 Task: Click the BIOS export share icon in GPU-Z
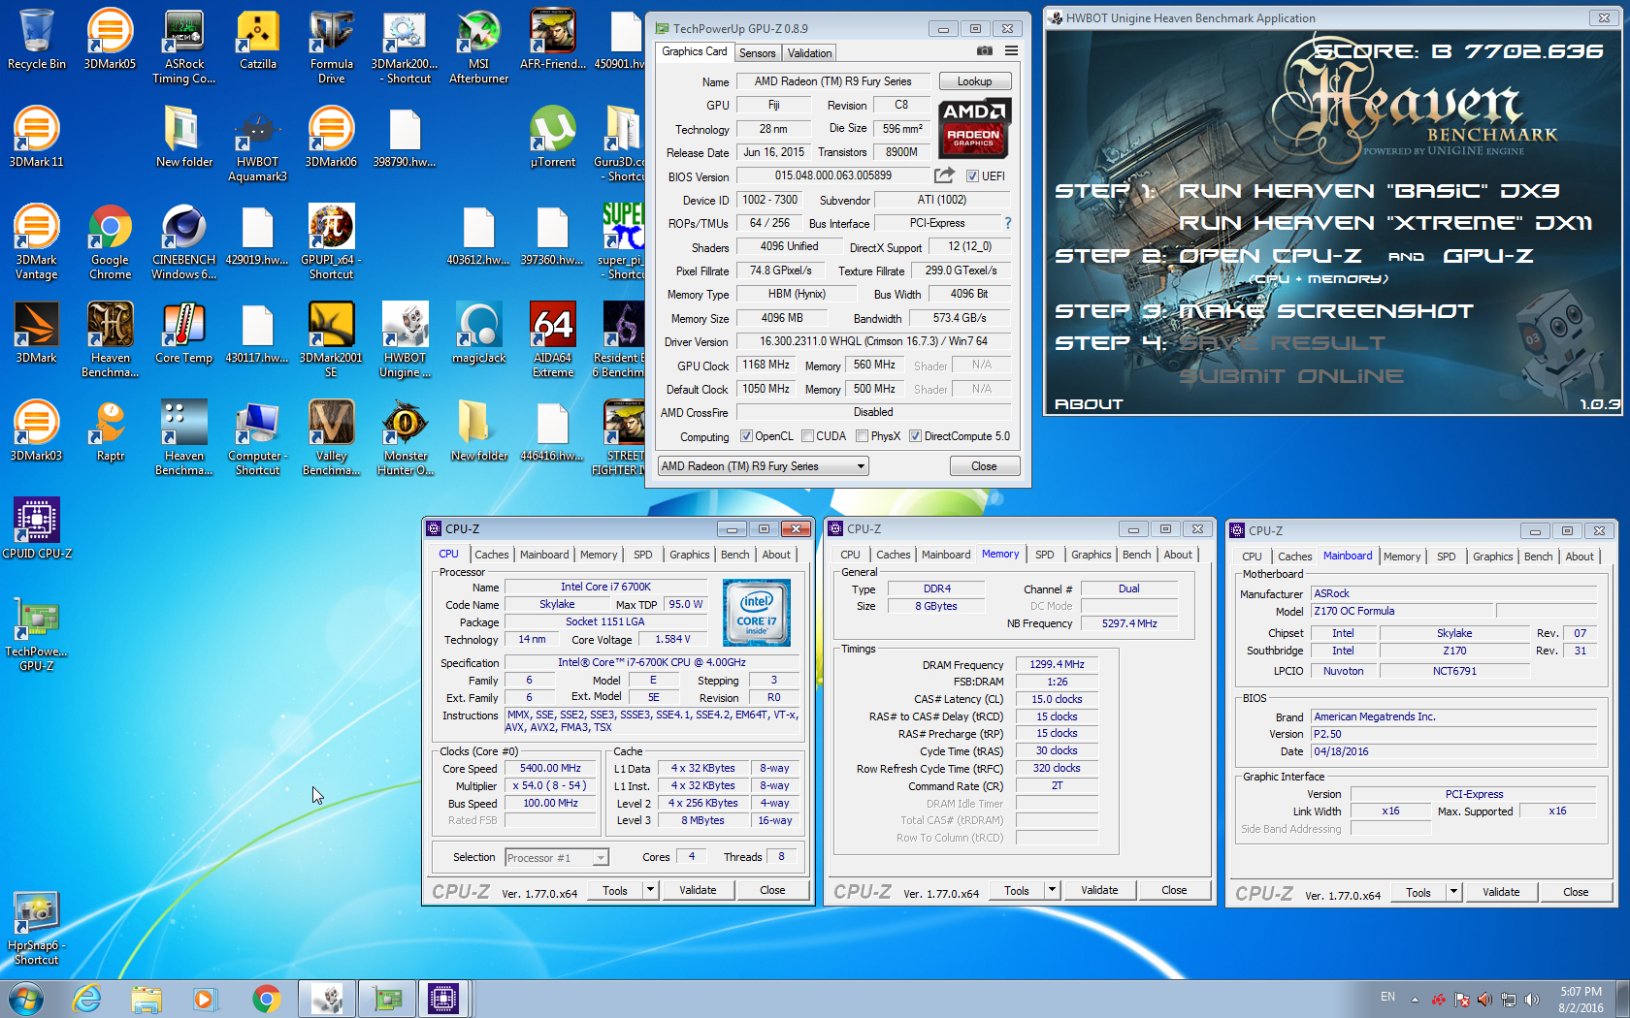944,175
